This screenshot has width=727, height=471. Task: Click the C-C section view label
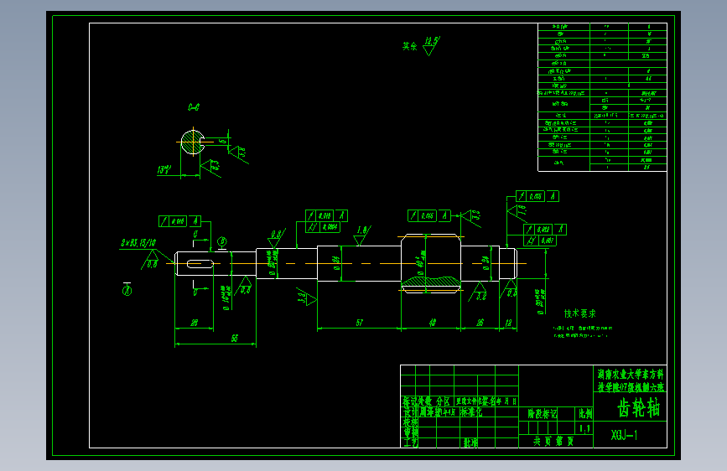point(194,107)
